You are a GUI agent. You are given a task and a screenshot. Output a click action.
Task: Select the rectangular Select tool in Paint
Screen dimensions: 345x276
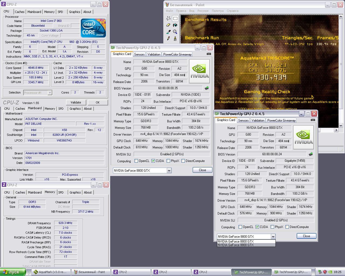[x=175, y=18]
